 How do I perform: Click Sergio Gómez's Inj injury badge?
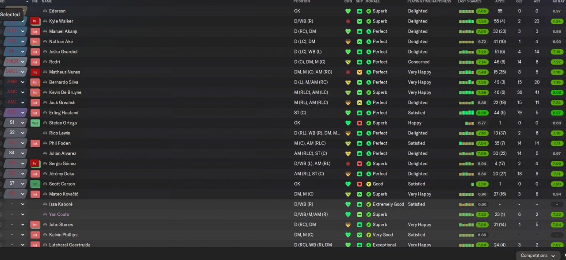pos(35,164)
